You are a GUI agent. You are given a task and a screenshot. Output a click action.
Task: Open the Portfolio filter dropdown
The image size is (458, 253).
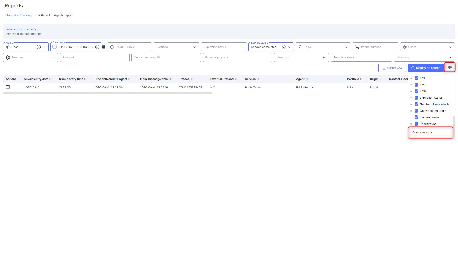tap(176, 47)
